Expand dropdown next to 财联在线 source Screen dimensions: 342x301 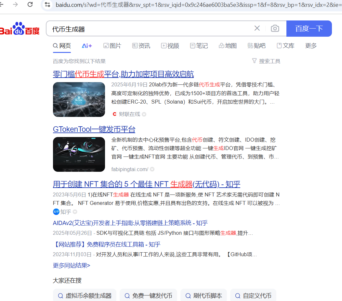click(144, 114)
